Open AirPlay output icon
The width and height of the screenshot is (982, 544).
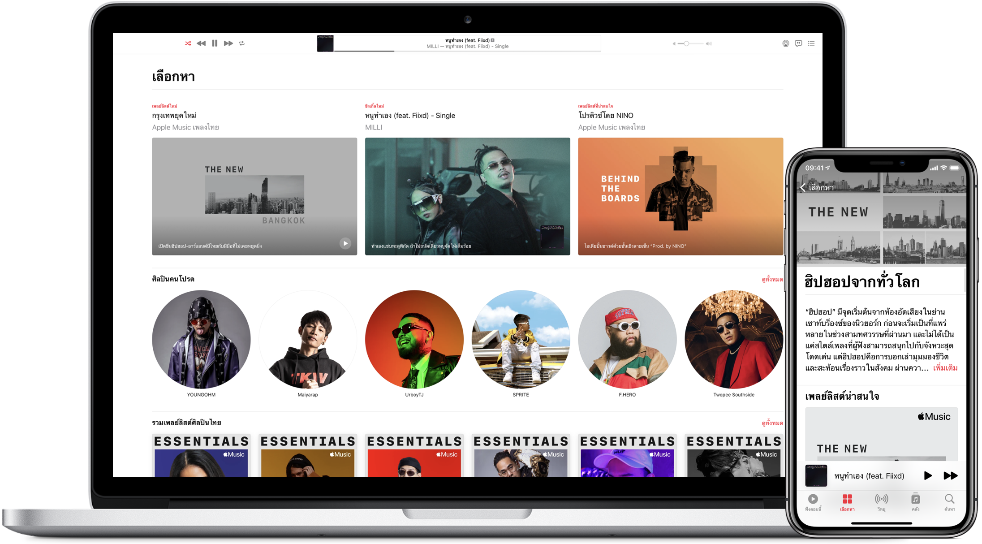coord(785,43)
